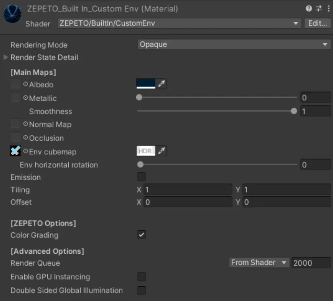The width and height of the screenshot is (333, 301).
Task: Click the Albedo texture slot
Action: point(15,84)
